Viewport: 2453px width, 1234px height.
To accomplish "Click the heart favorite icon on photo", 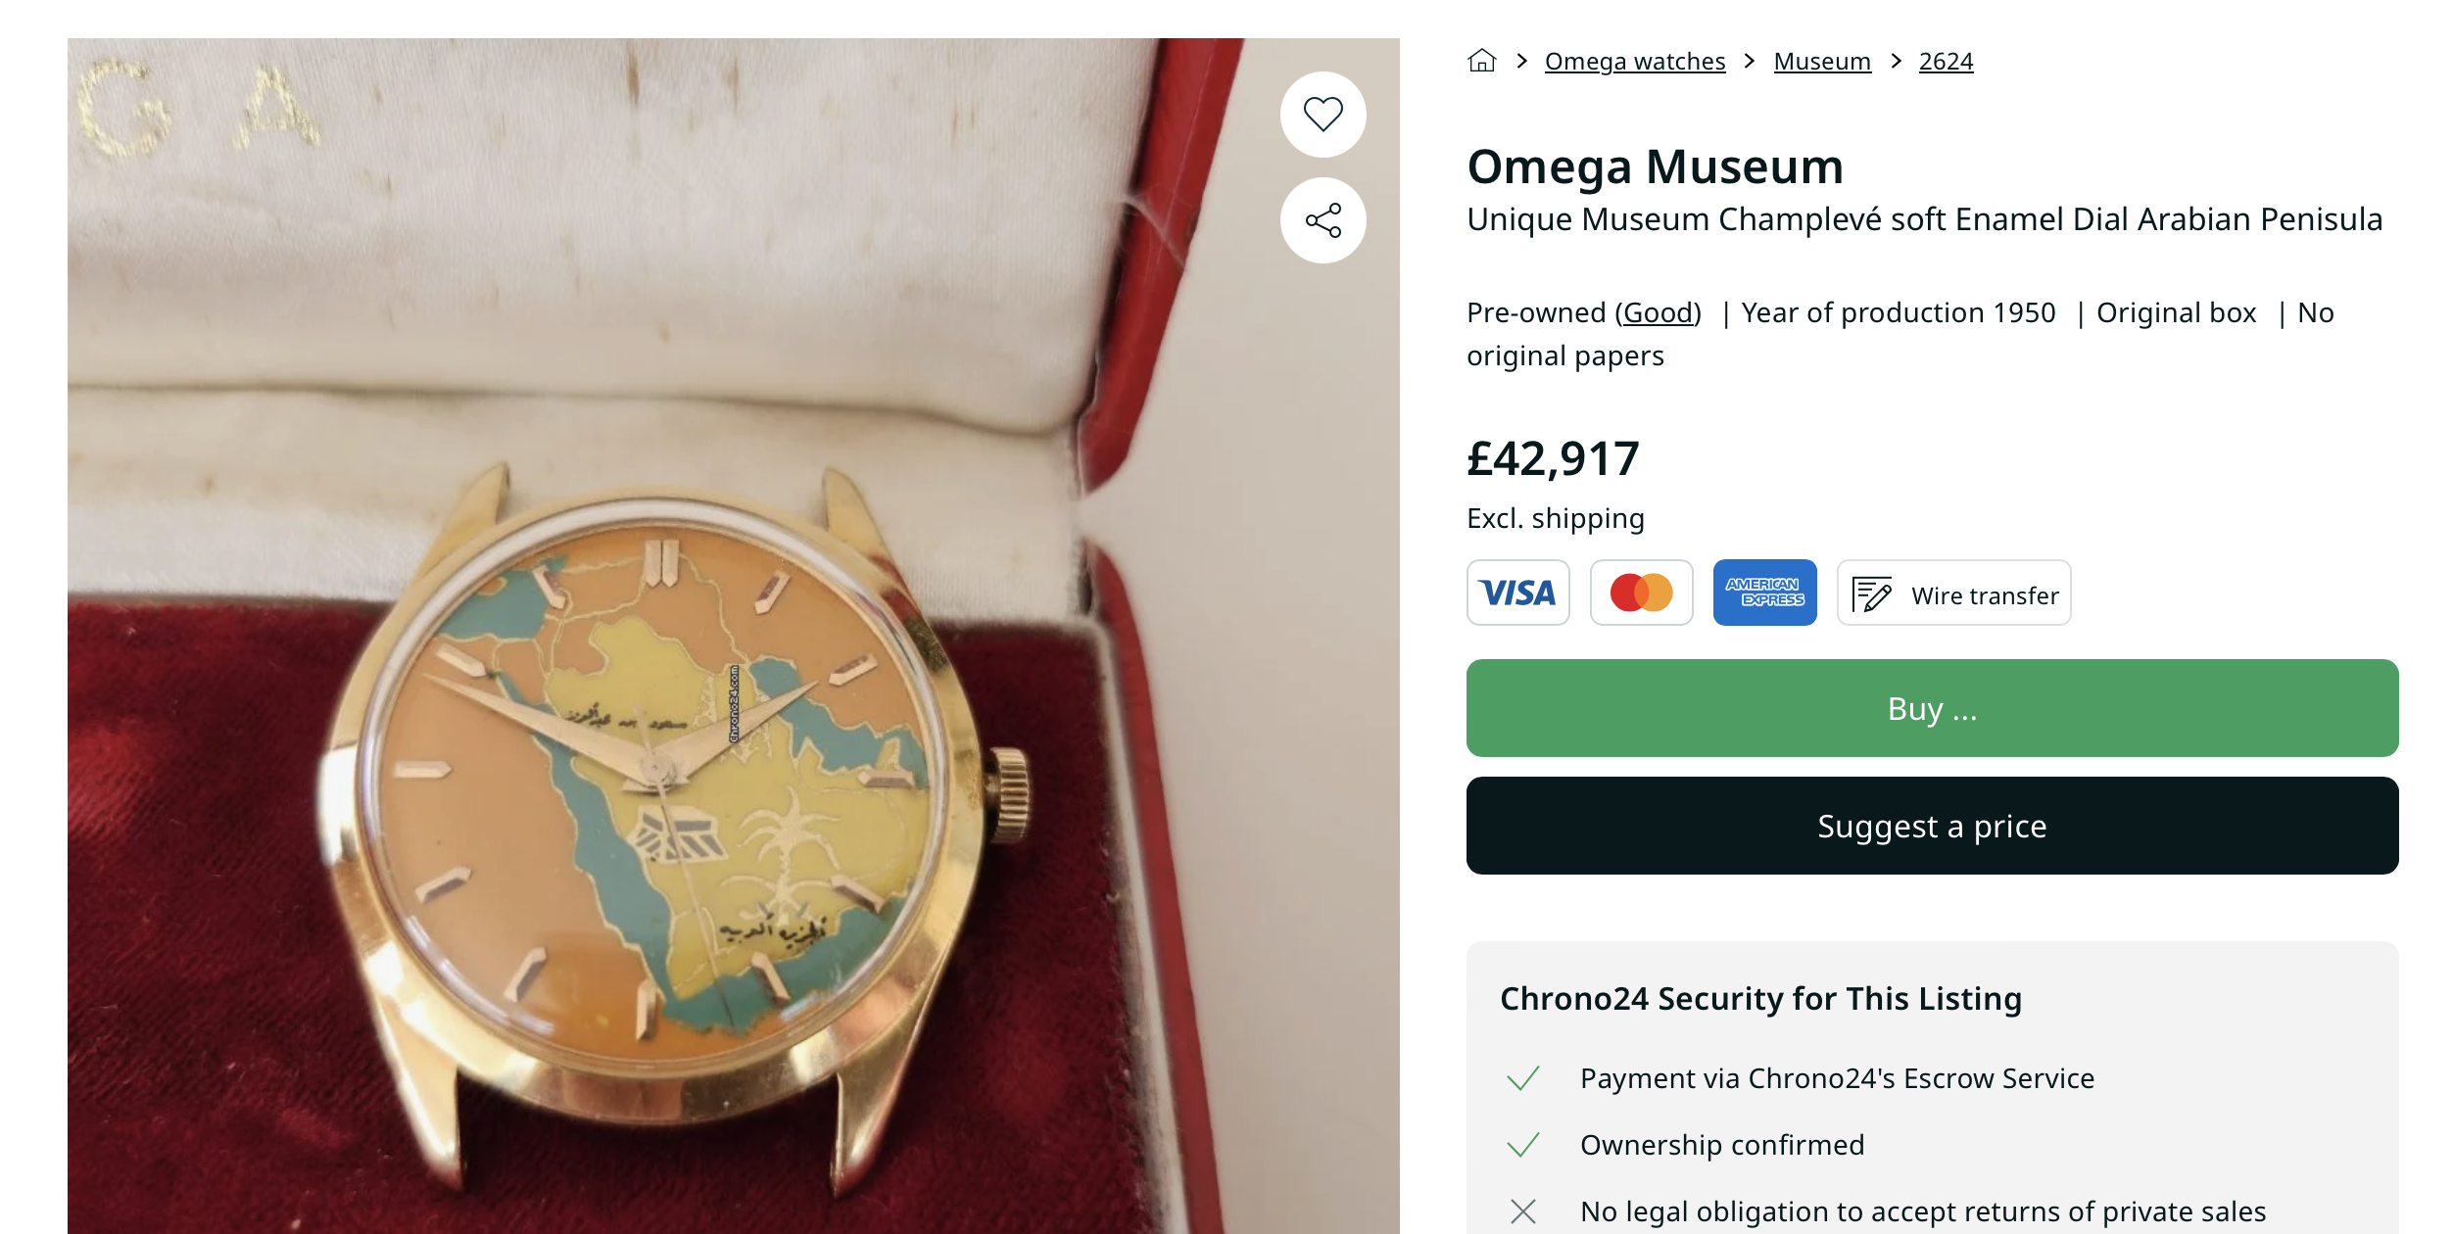I will point(1323,115).
